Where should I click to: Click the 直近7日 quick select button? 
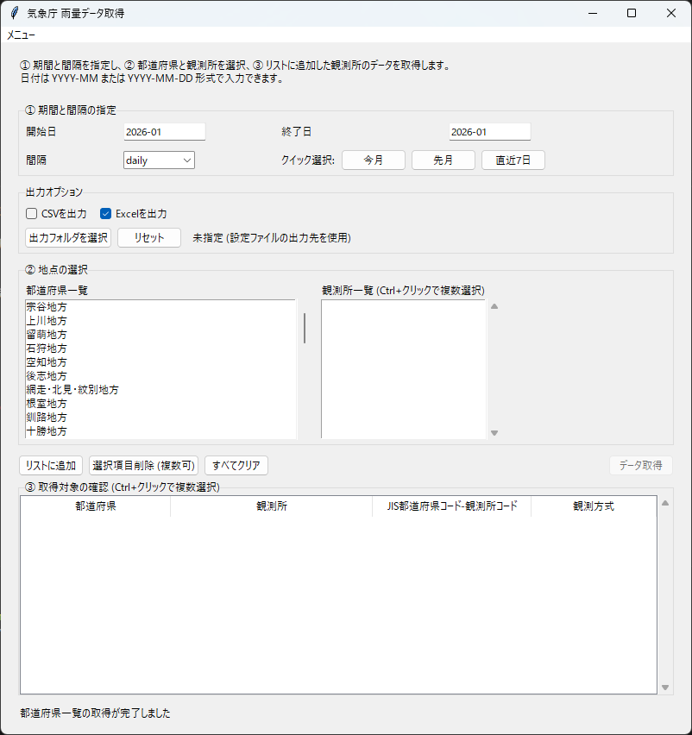[513, 160]
